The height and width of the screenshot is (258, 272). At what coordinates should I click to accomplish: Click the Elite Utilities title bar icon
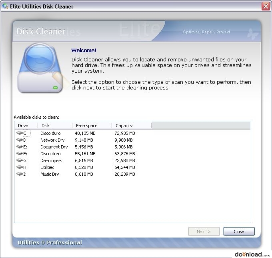pyautogui.click(x=5, y=6)
